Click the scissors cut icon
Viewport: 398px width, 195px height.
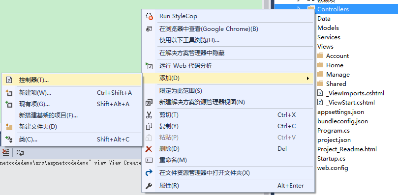(x=149, y=115)
